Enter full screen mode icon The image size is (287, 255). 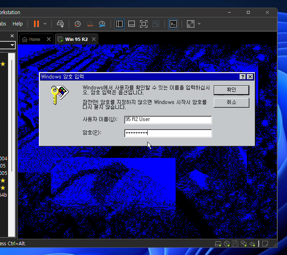pos(144,24)
